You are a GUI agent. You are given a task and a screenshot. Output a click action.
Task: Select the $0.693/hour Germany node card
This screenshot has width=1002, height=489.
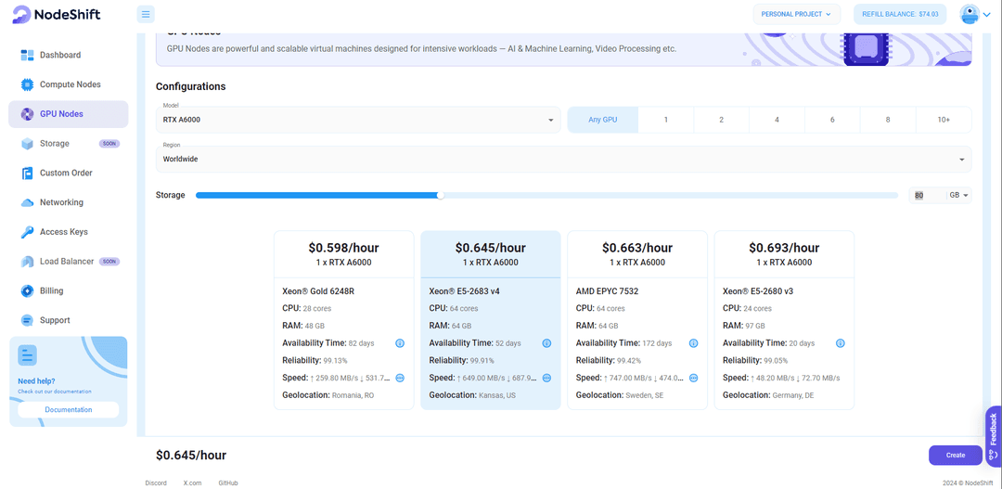tap(784, 320)
